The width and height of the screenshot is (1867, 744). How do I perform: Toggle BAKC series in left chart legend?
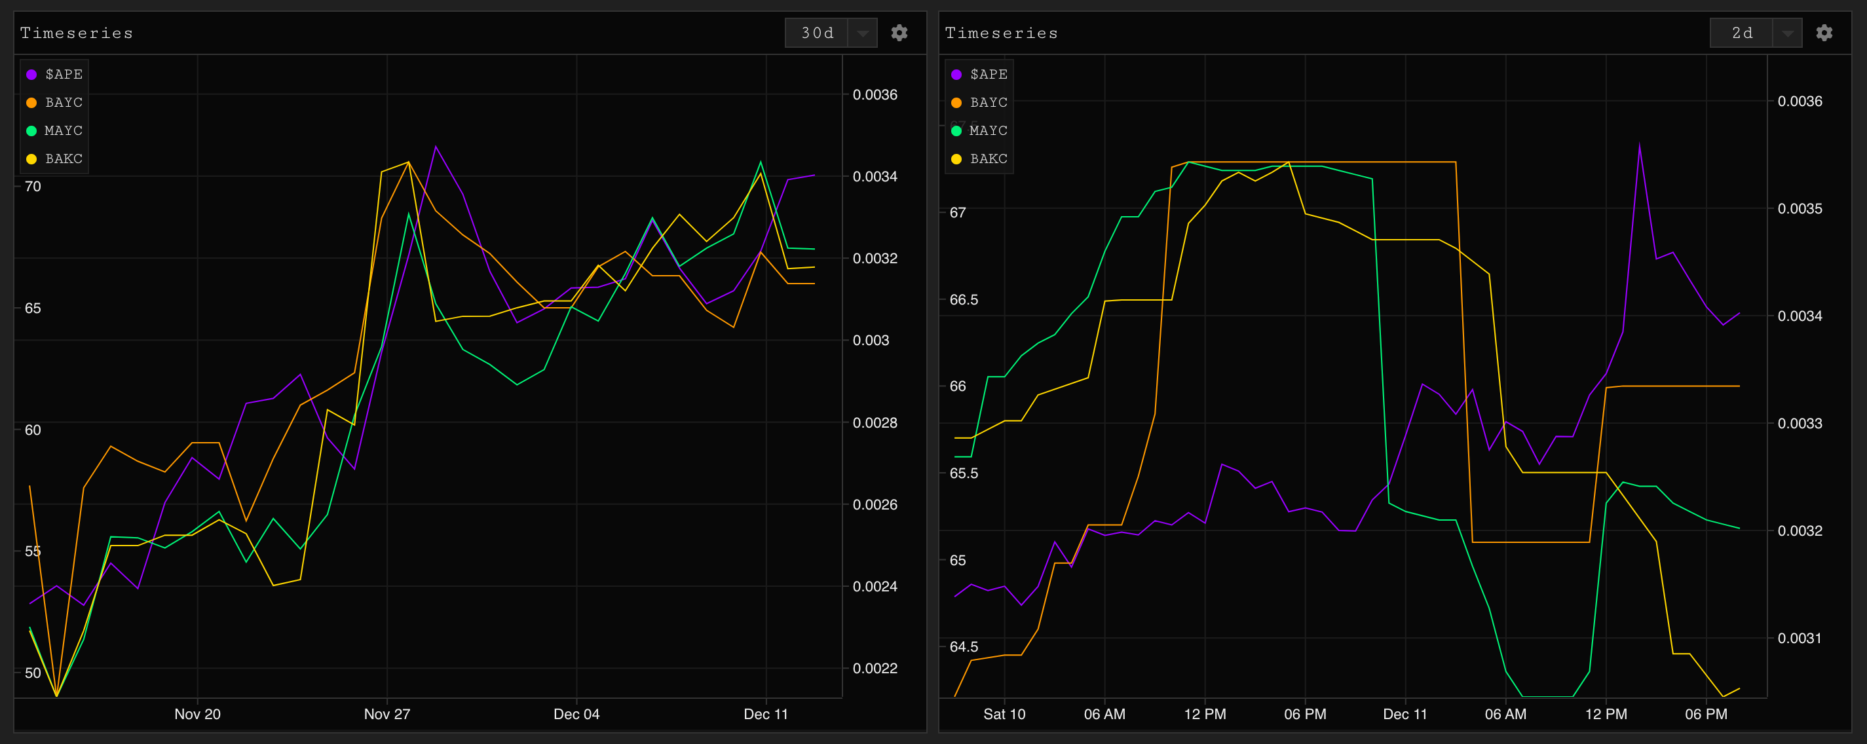coord(64,158)
